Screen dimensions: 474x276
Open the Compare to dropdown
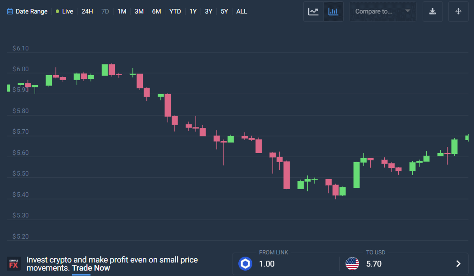pos(383,12)
